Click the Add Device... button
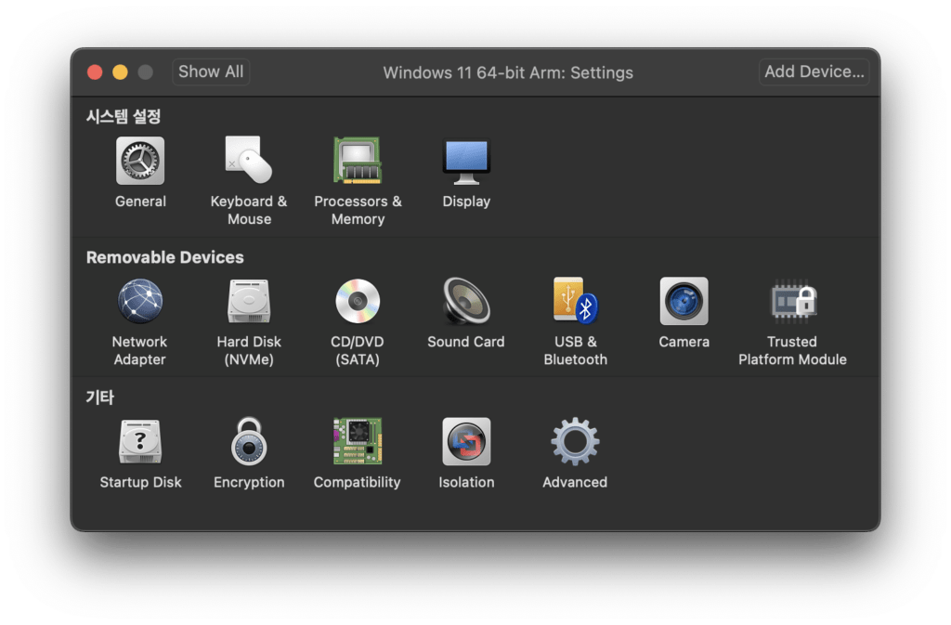The height and width of the screenshot is (625, 951). 814,72
